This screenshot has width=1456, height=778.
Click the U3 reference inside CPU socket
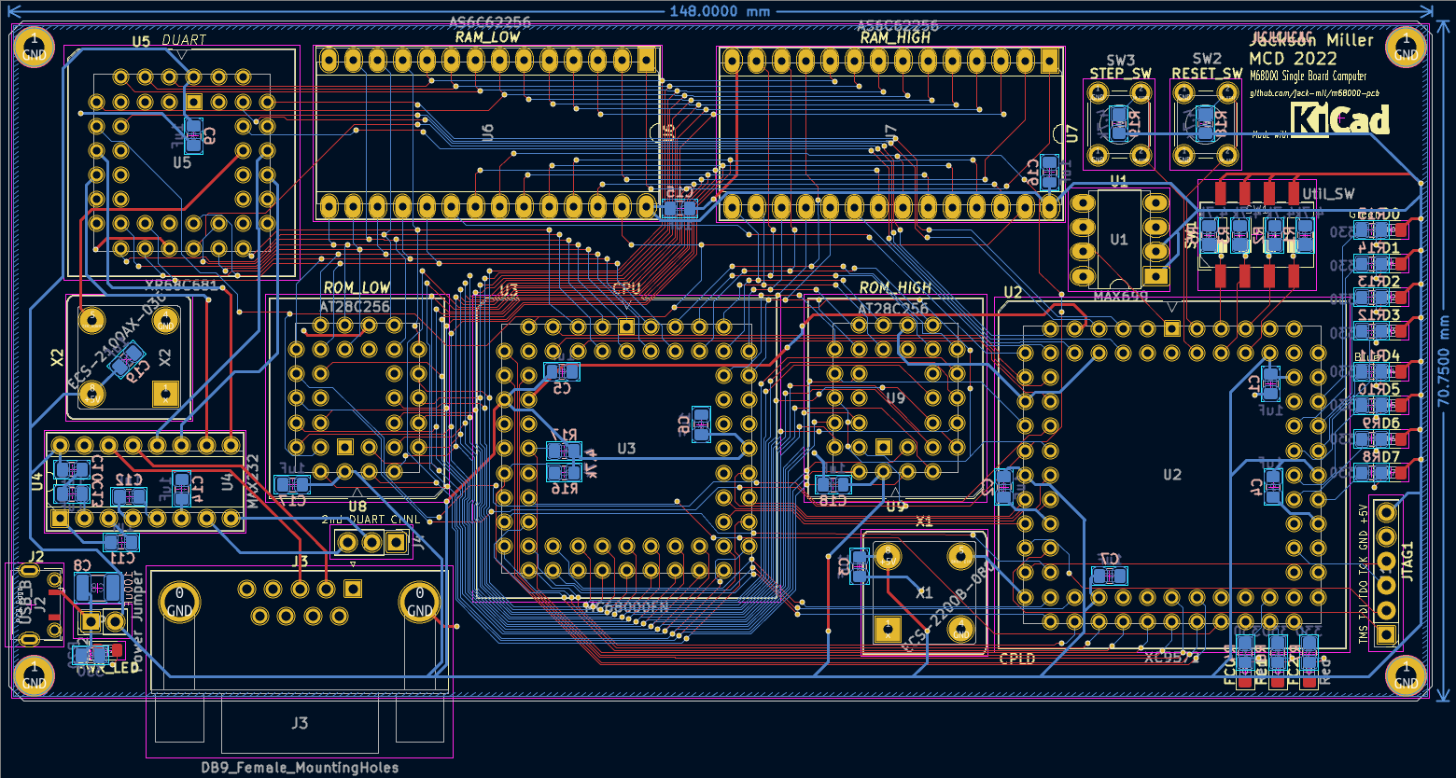tap(626, 449)
